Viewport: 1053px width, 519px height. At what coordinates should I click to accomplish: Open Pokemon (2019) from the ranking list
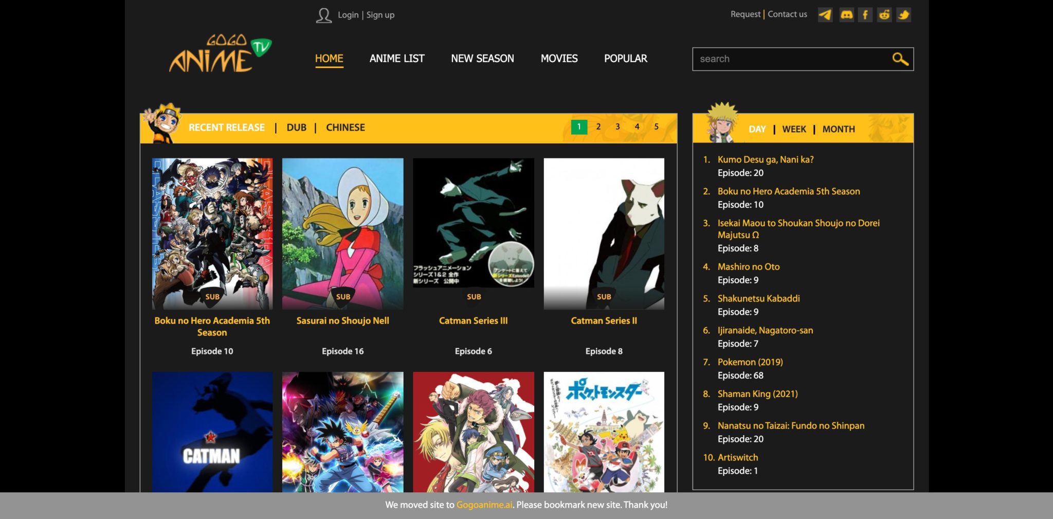point(750,362)
